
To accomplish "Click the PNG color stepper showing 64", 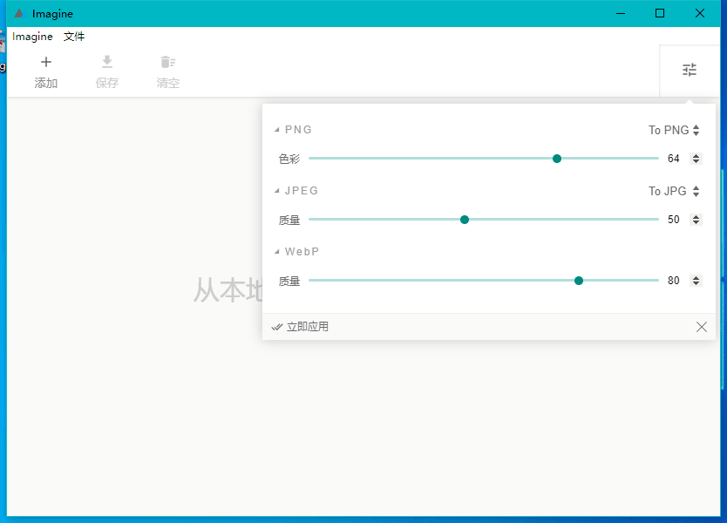I will pyautogui.click(x=696, y=159).
